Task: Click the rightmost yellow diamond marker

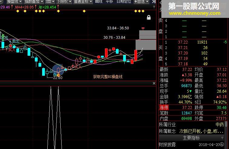Action: 143,11
